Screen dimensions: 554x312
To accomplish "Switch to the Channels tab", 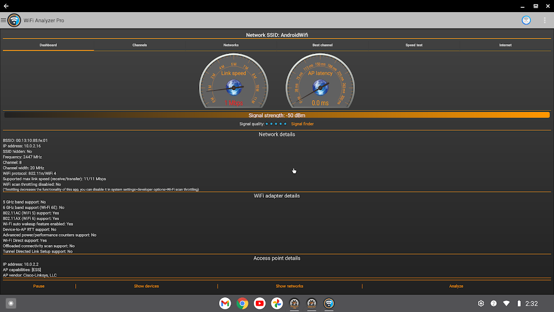I will (140, 45).
